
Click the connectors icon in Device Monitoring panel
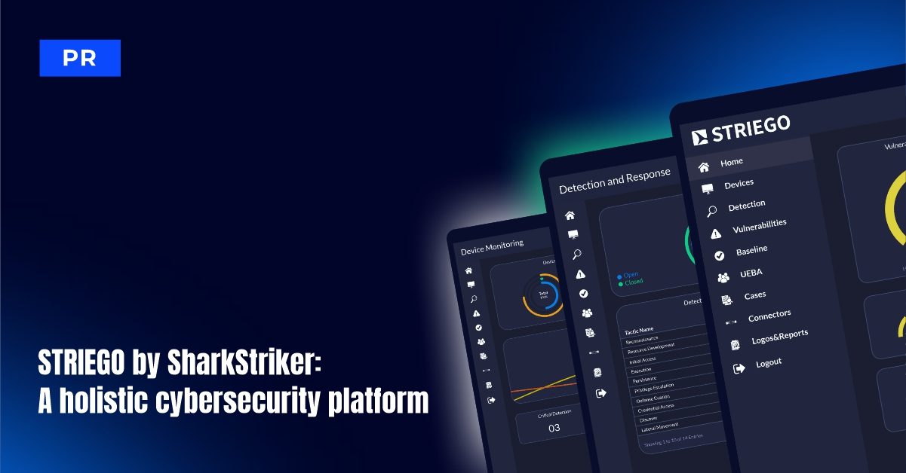click(x=487, y=371)
